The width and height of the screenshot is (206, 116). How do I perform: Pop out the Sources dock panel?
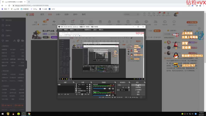pyautogui.click(x=91, y=82)
